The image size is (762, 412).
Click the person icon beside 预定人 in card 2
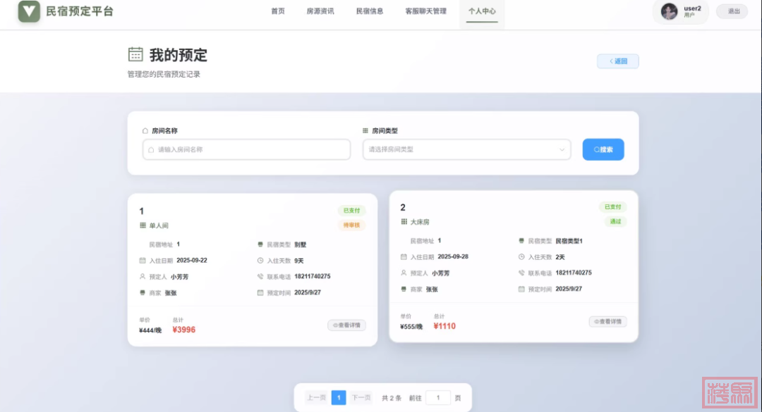pos(404,273)
